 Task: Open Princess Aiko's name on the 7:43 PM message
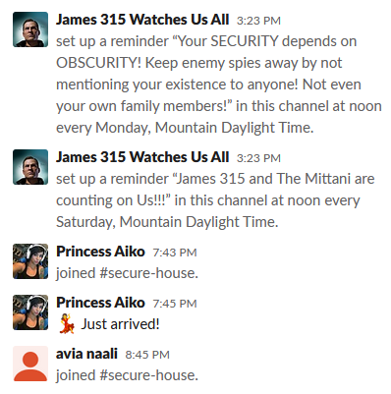tap(100, 252)
